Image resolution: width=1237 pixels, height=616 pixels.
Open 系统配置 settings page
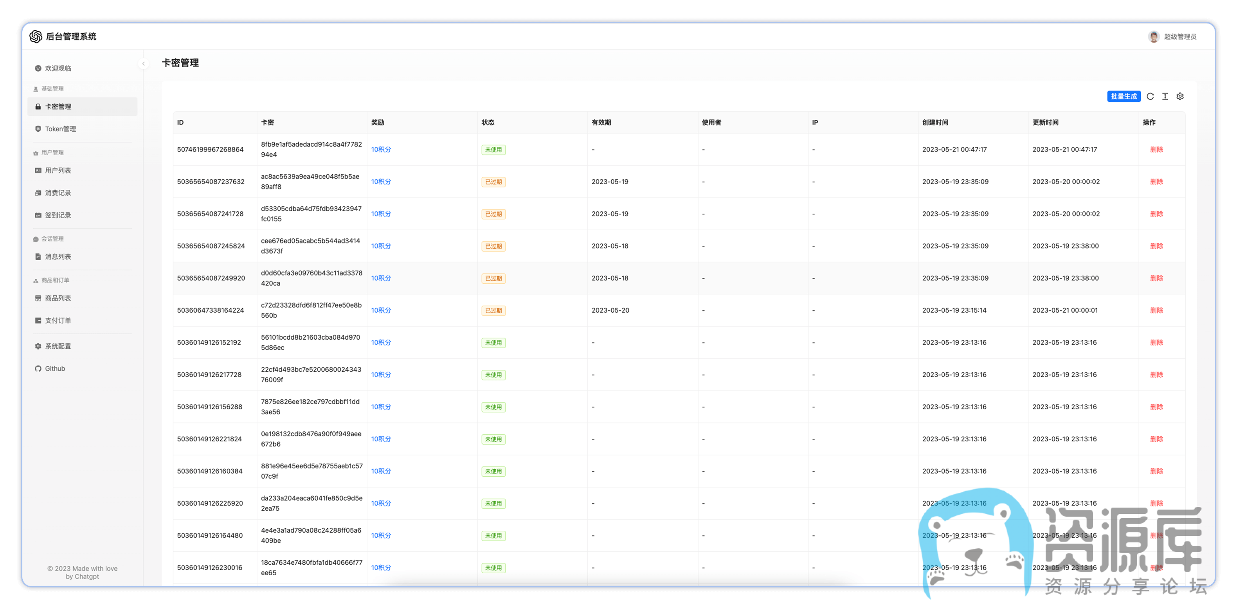tap(58, 346)
